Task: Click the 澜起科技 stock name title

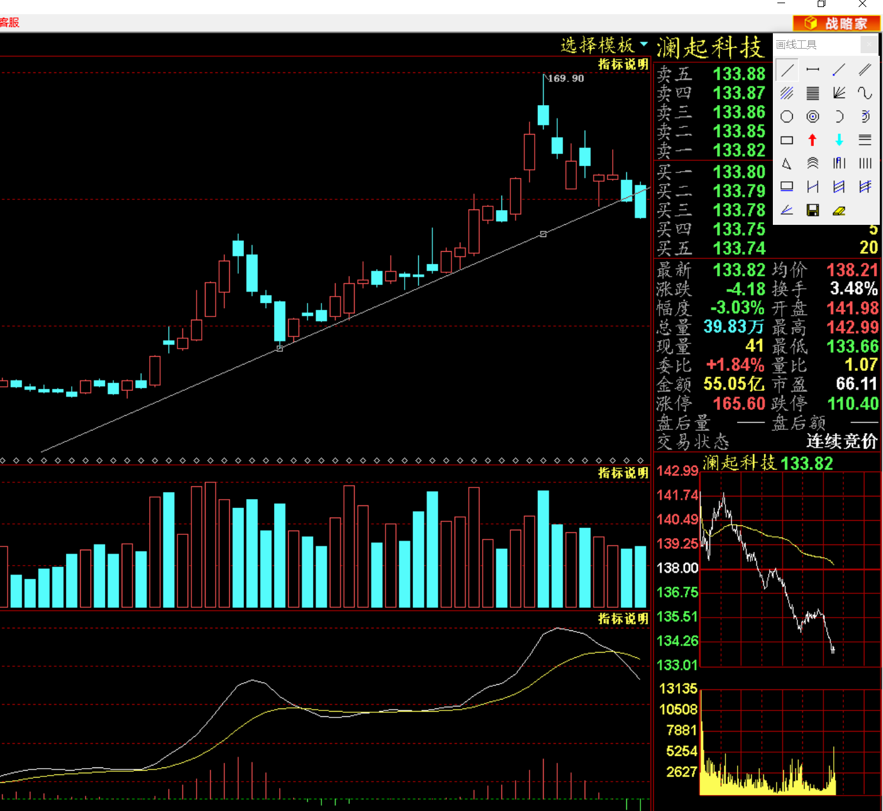Action: pyautogui.click(x=710, y=47)
